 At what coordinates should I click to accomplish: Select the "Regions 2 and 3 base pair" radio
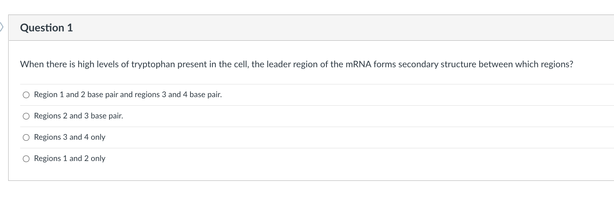[x=26, y=116]
